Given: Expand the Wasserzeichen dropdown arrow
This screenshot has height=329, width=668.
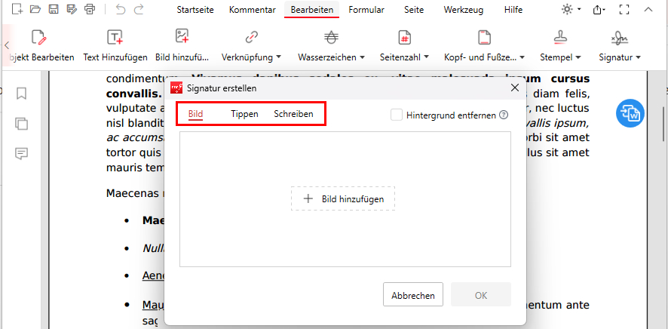Looking at the screenshot, I should coord(363,57).
